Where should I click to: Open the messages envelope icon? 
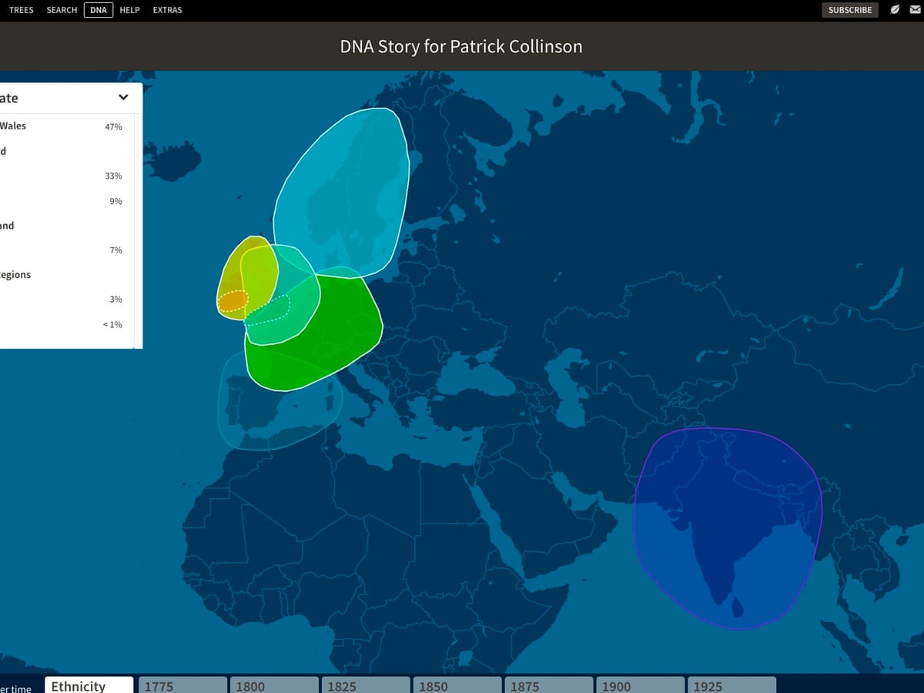coord(912,10)
